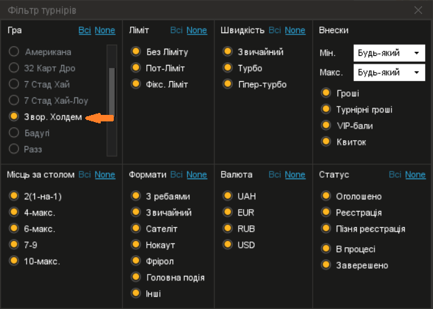Viewport: 433px width, 309px height.
Task: Click None link in Ліміт section
Action: 196,30
